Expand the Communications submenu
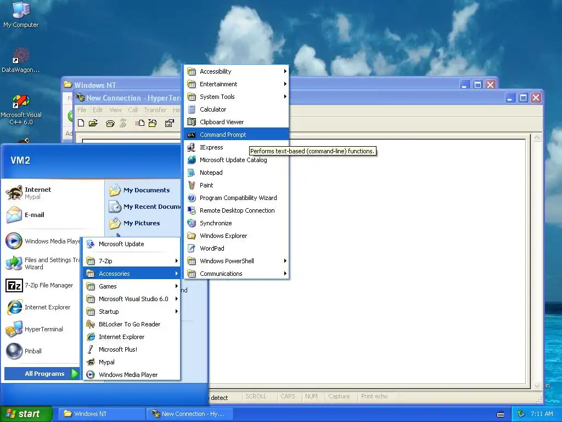 point(236,274)
